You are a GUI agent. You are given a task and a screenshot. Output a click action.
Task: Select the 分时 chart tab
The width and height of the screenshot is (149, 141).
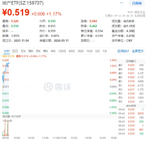pos(7,51)
